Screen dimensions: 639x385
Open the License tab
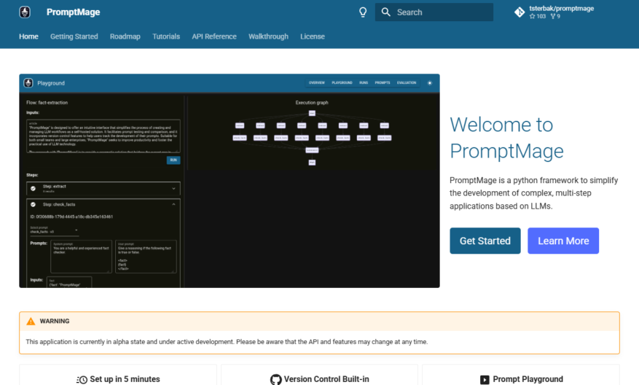313,36
